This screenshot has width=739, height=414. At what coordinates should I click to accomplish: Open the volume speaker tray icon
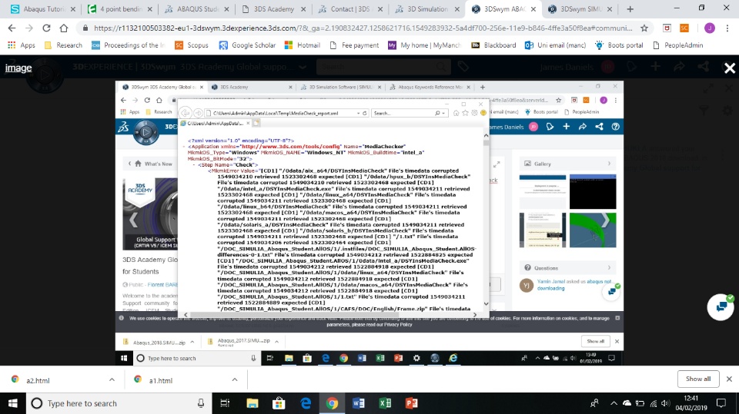(665, 403)
